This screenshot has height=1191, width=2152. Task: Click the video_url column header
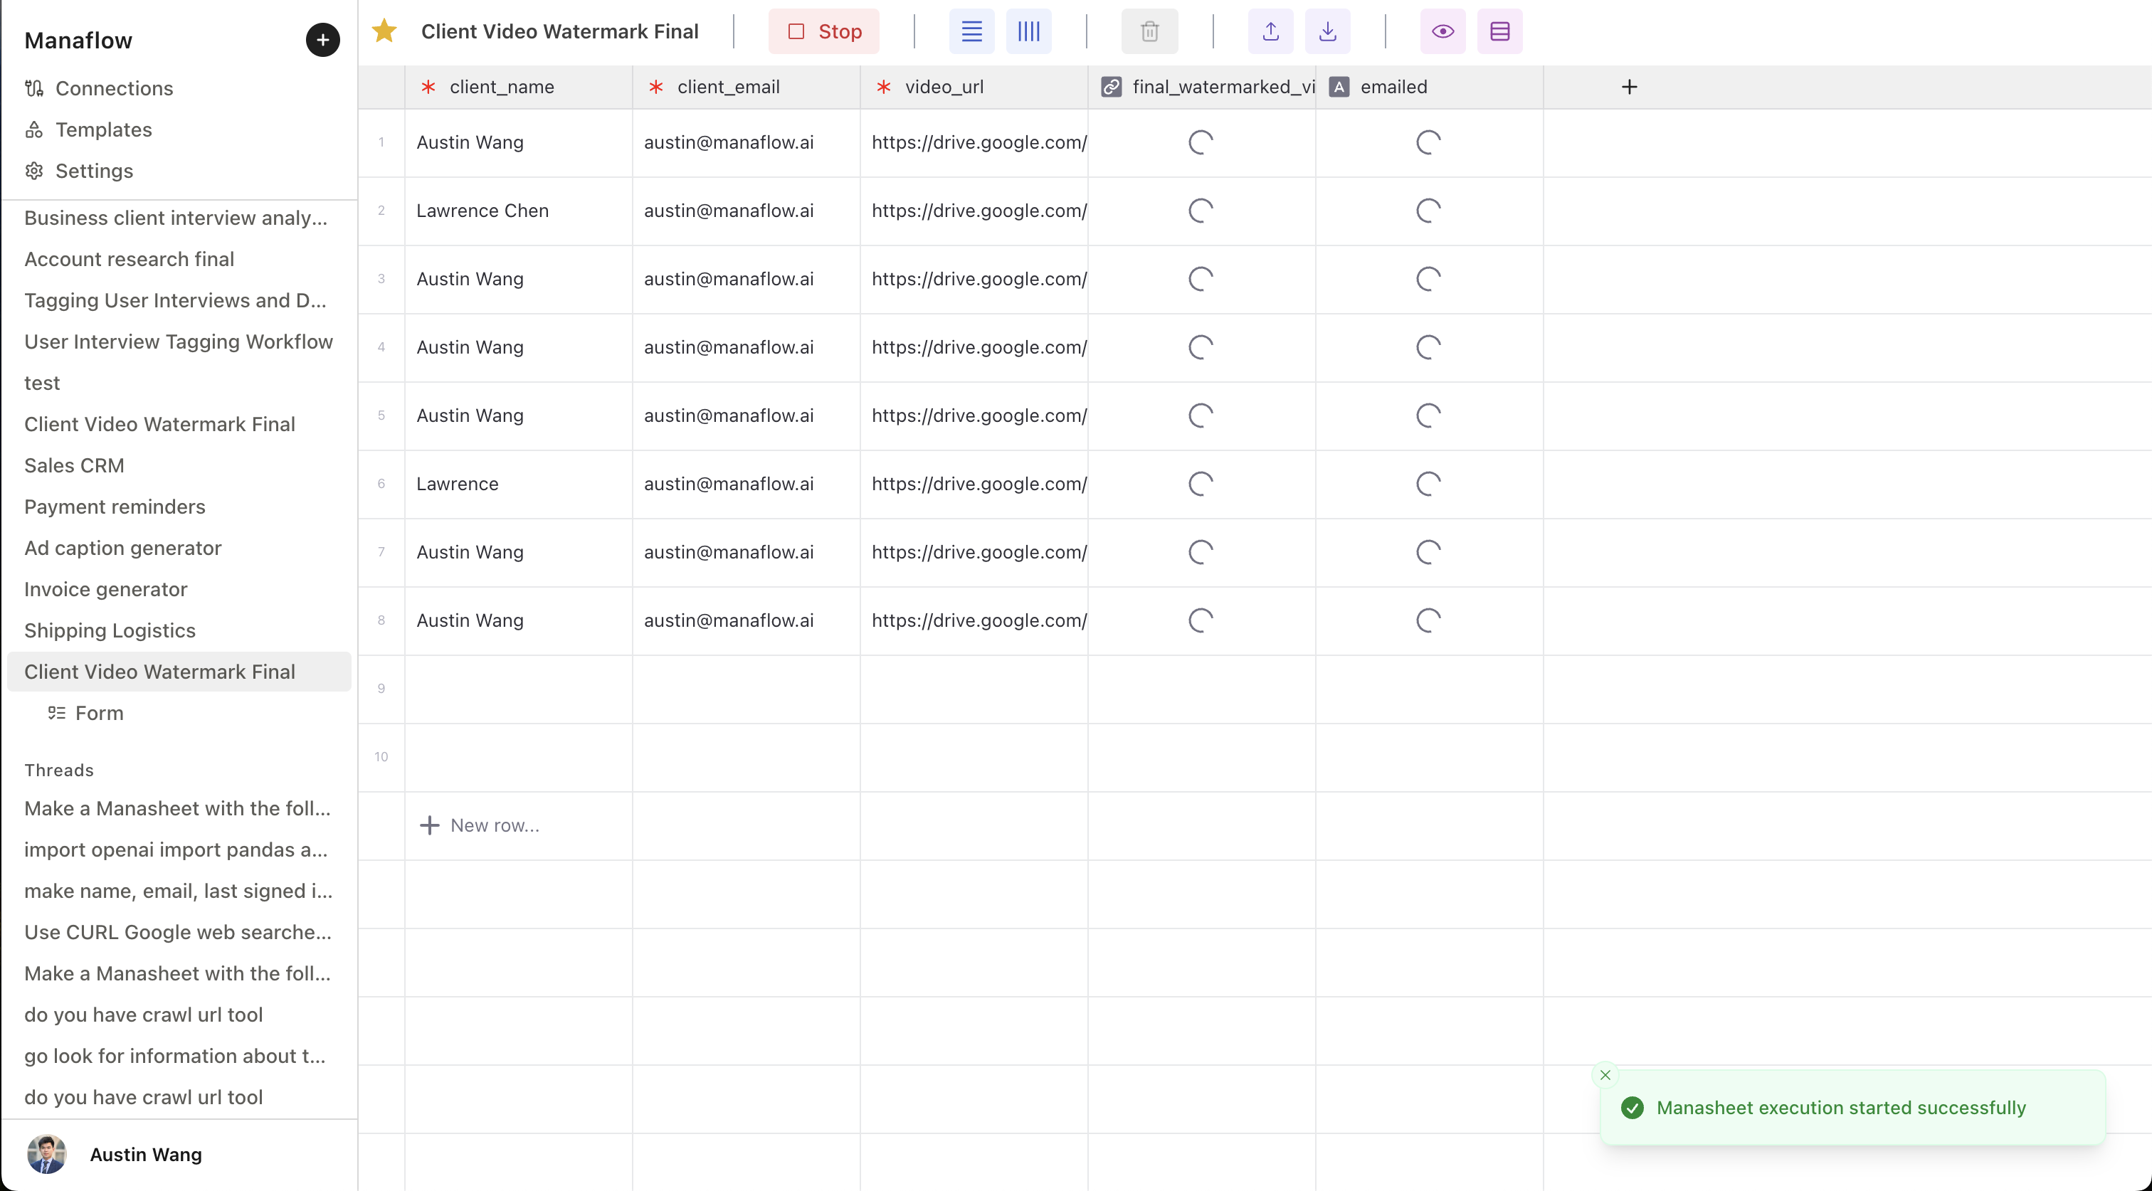974,87
